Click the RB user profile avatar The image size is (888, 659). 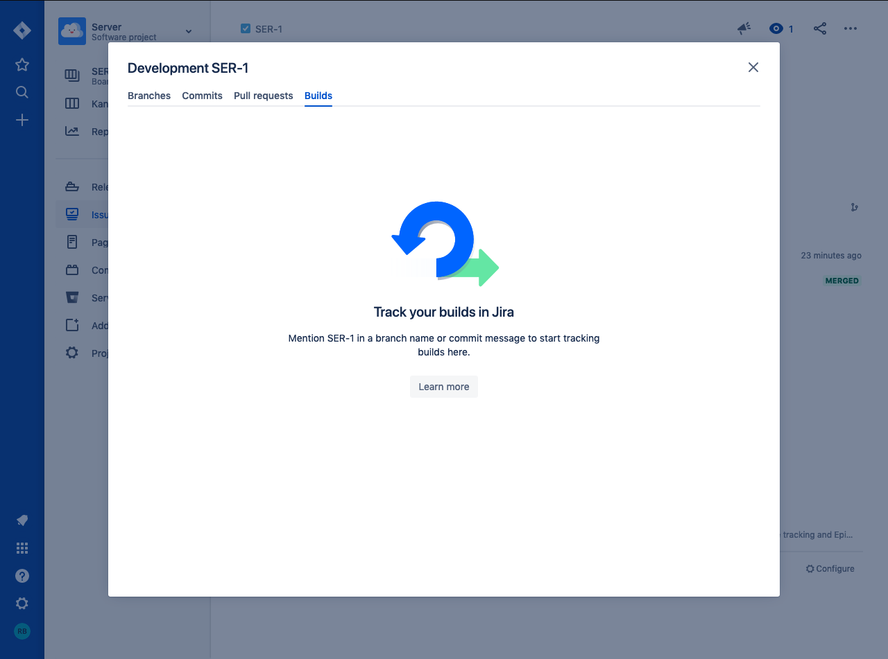(x=22, y=631)
